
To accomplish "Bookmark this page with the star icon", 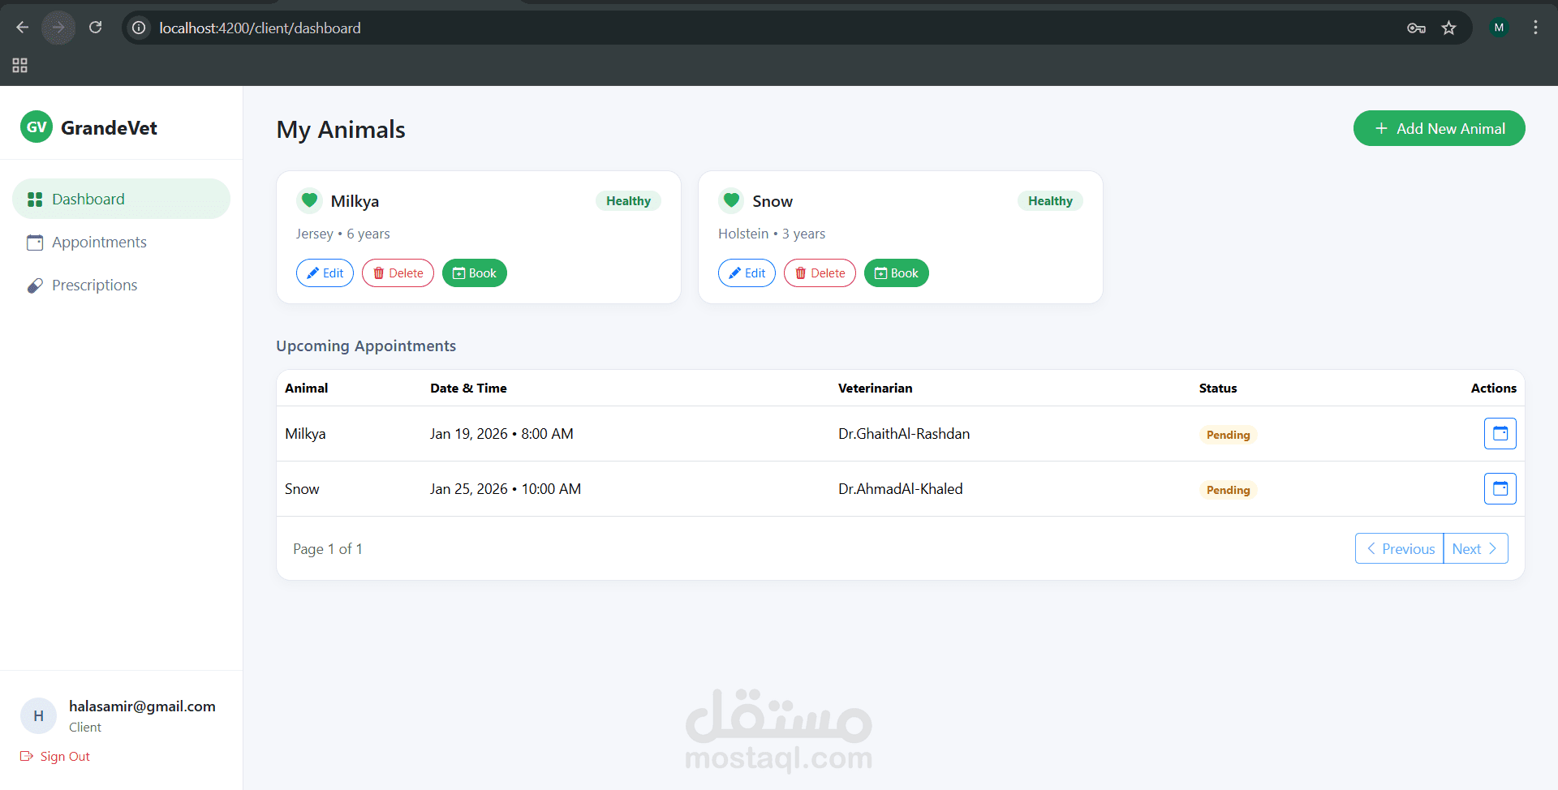I will tap(1448, 28).
